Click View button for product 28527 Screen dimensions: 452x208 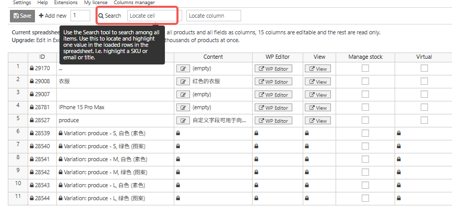pyautogui.click(x=318, y=121)
